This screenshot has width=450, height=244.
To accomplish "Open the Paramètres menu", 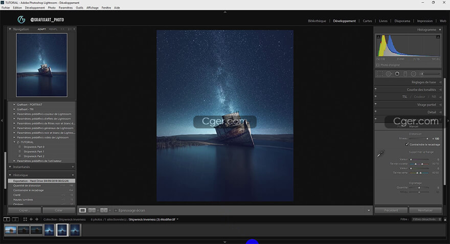I will (66, 8).
